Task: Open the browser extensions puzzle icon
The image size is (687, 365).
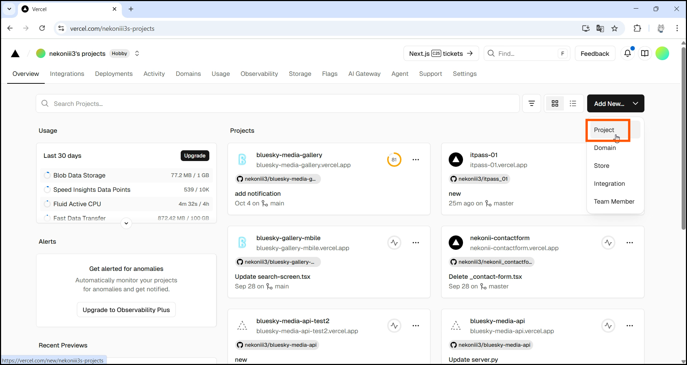Action: (637, 28)
